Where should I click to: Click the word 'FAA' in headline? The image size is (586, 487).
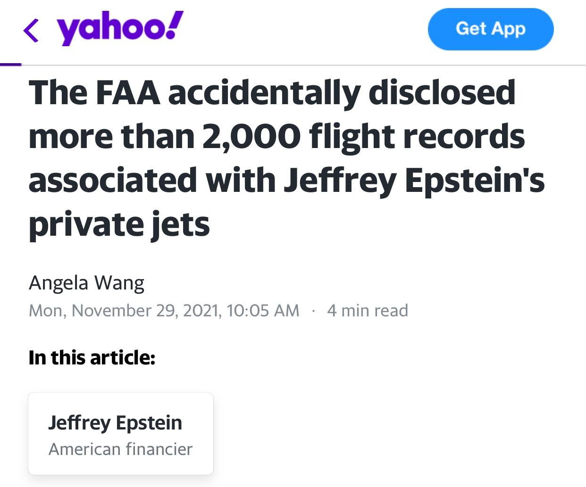tap(128, 92)
